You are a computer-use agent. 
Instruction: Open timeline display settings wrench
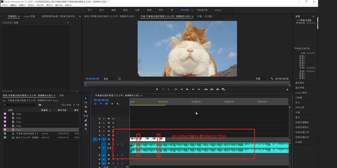click(118, 104)
